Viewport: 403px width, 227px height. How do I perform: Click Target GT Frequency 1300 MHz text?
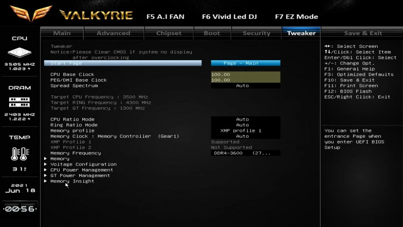98,108
